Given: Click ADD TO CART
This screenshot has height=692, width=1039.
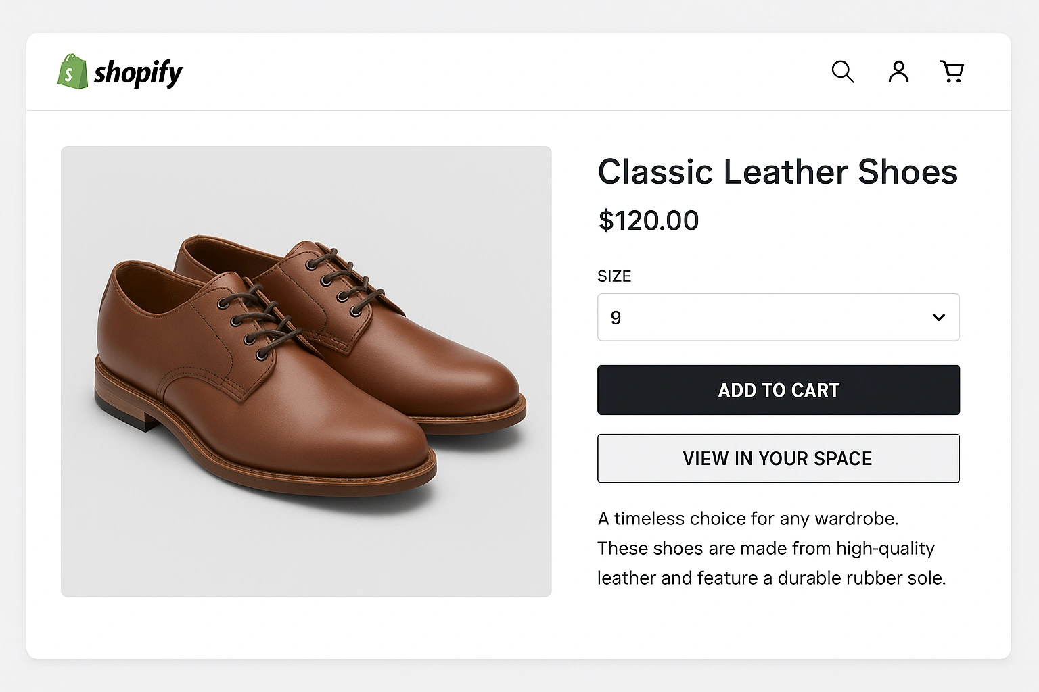Looking at the screenshot, I should [778, 390].
